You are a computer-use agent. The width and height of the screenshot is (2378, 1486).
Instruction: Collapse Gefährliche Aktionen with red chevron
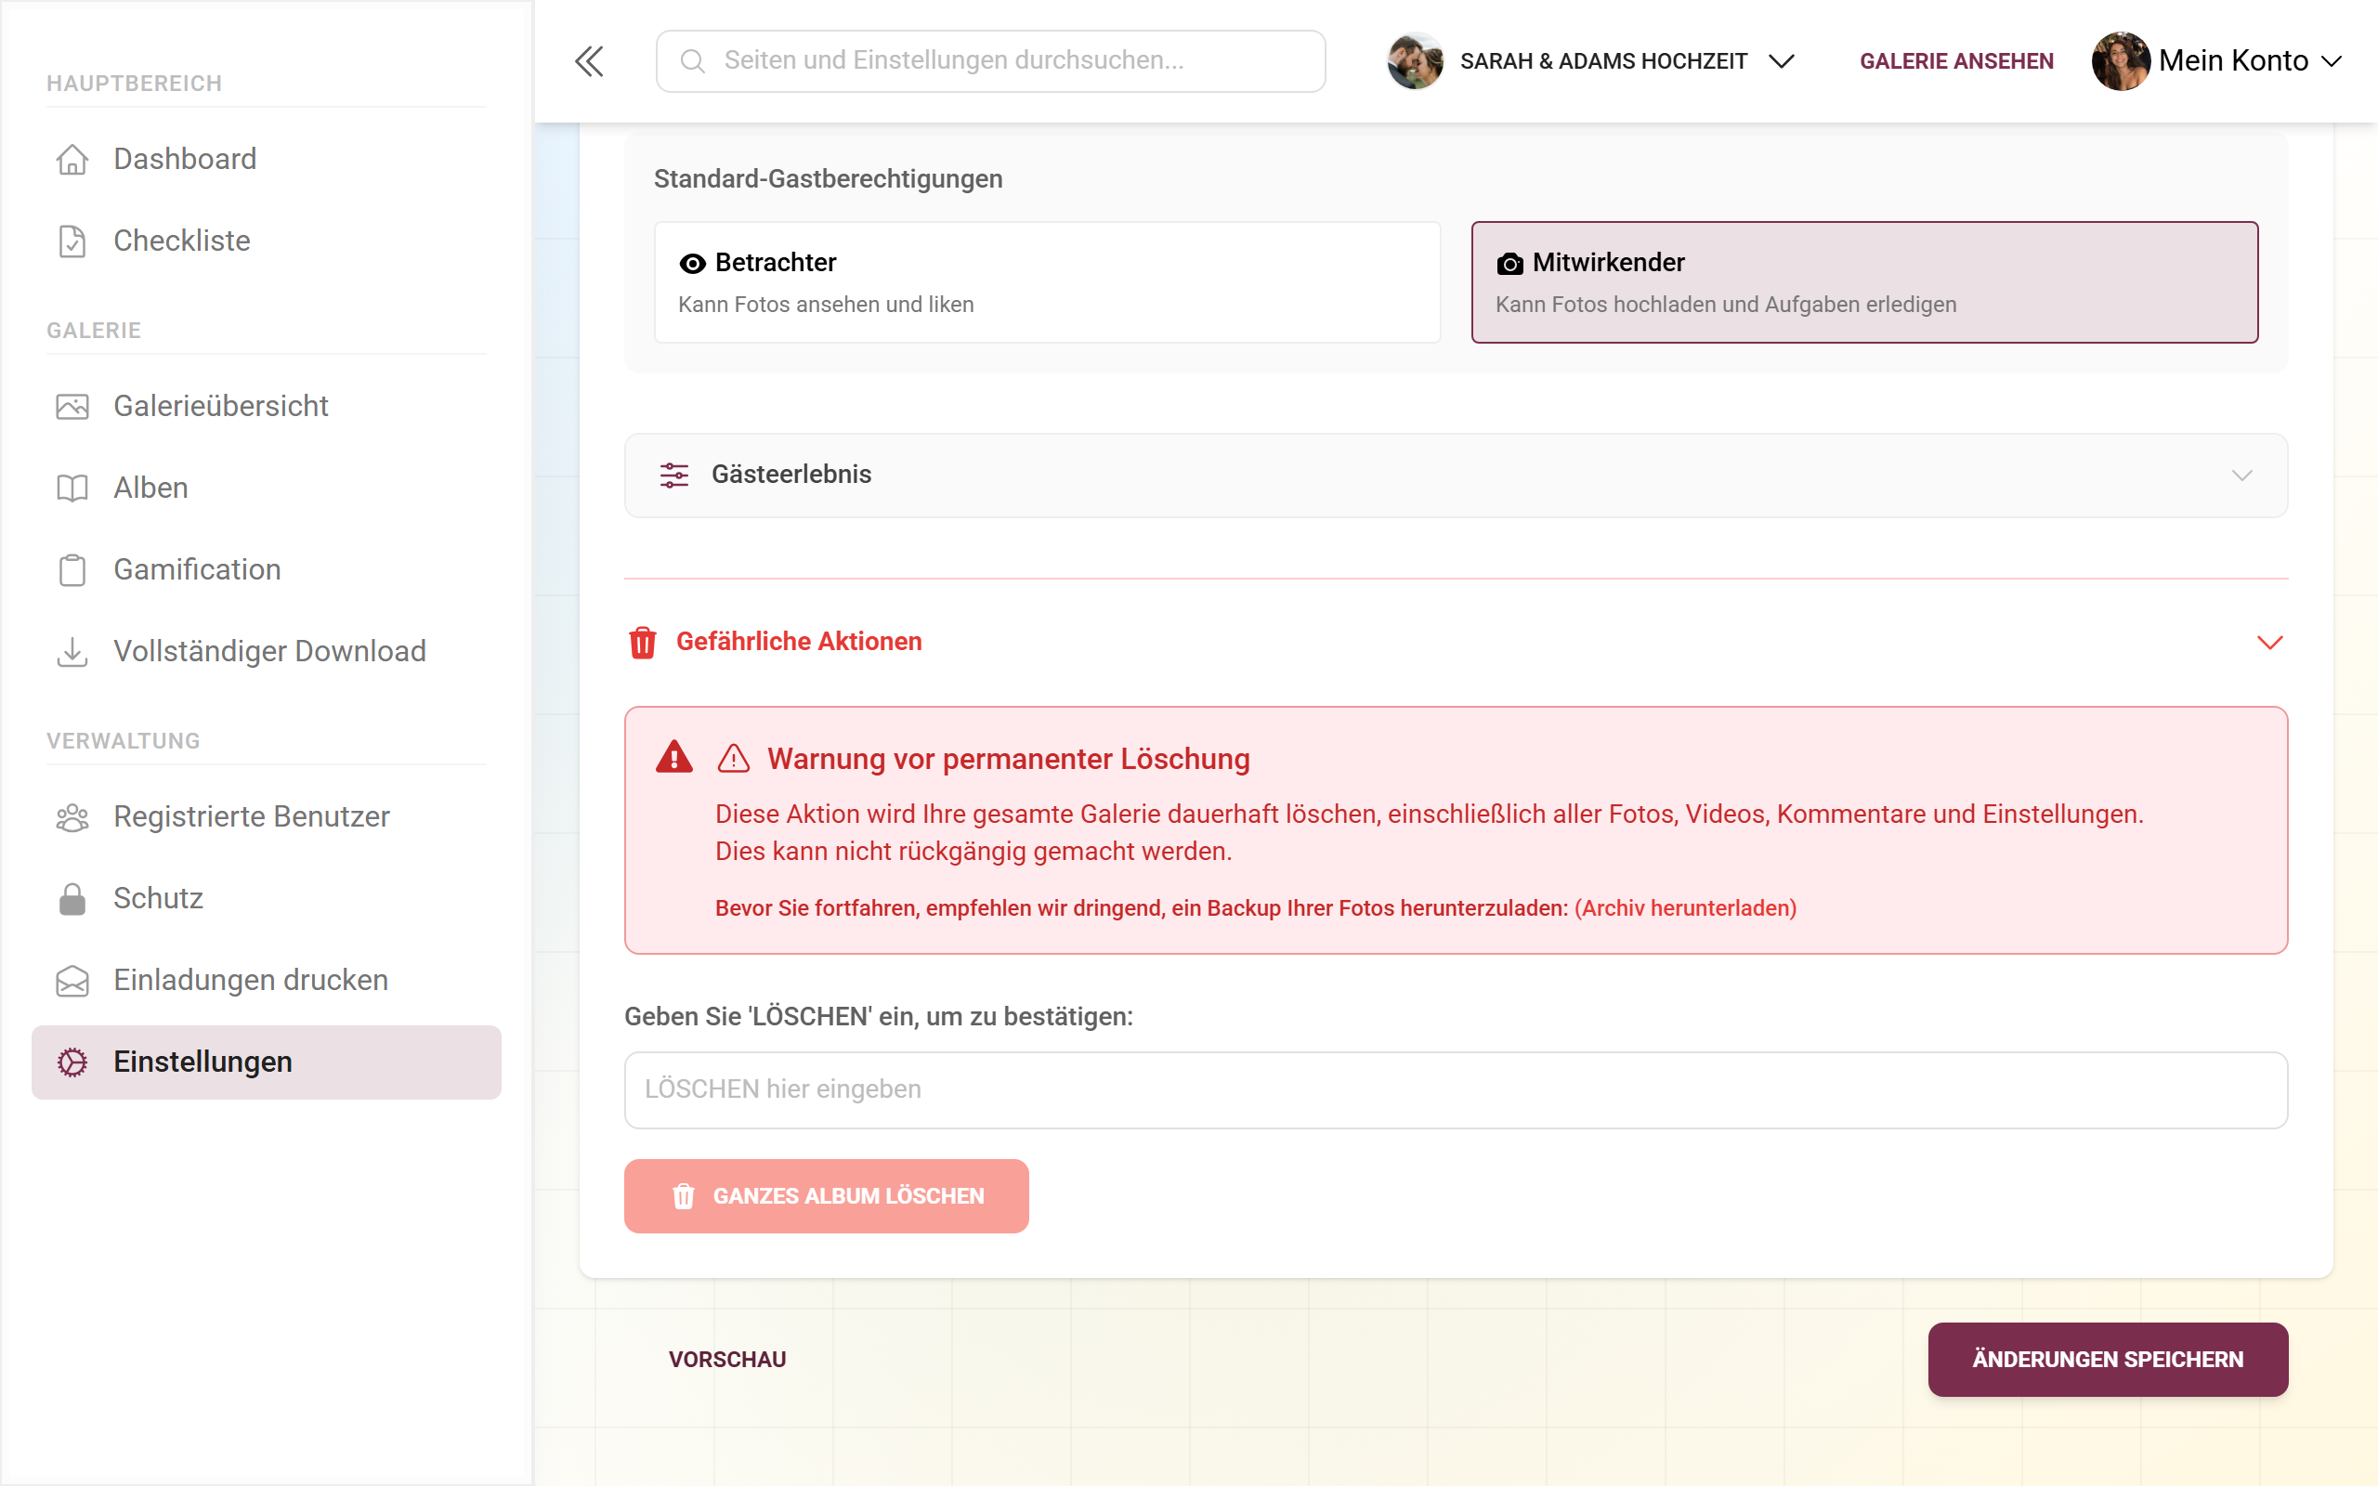pyautogui.click(x=2270, y=642)
